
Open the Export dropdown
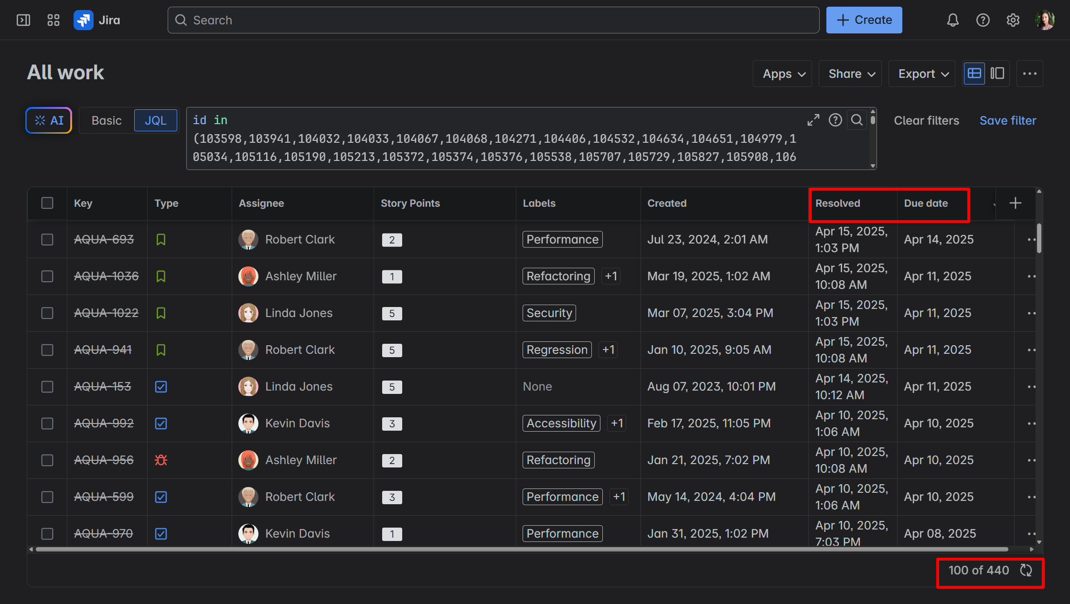pos(922,74)
